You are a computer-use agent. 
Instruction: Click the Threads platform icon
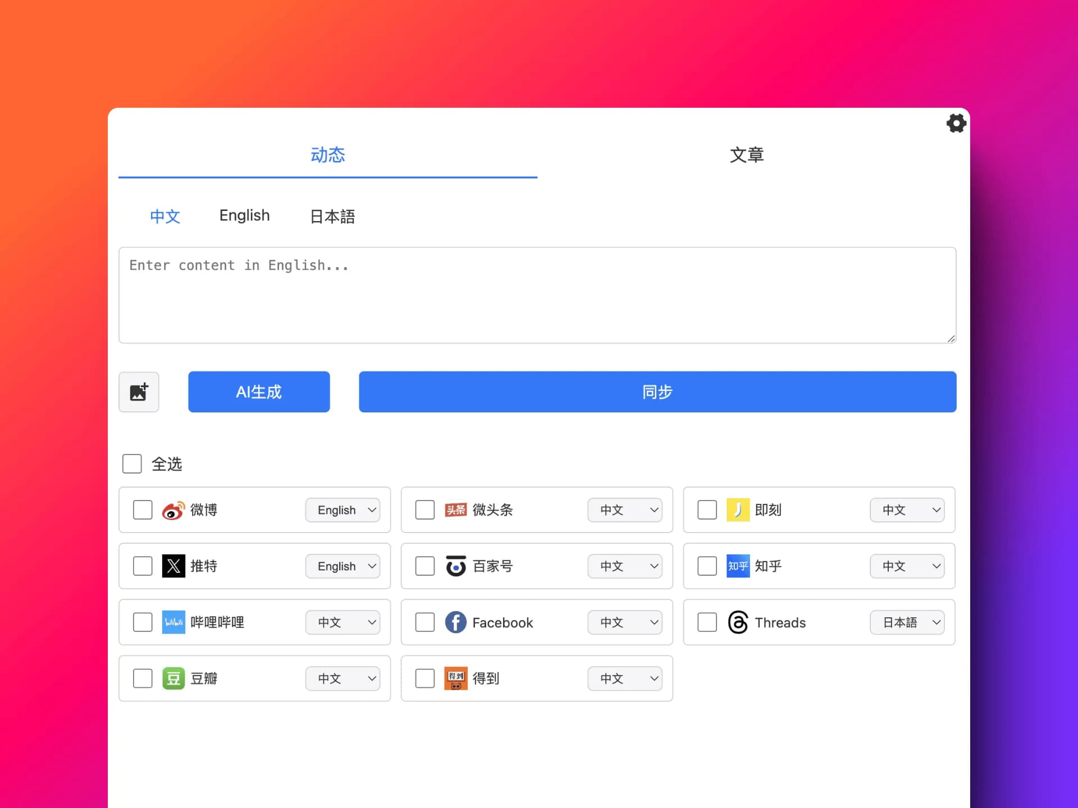point(737,621)
